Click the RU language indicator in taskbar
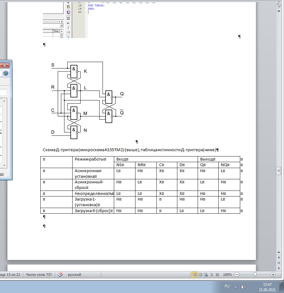Screen dimensions: 284x293 pos(227,286)
